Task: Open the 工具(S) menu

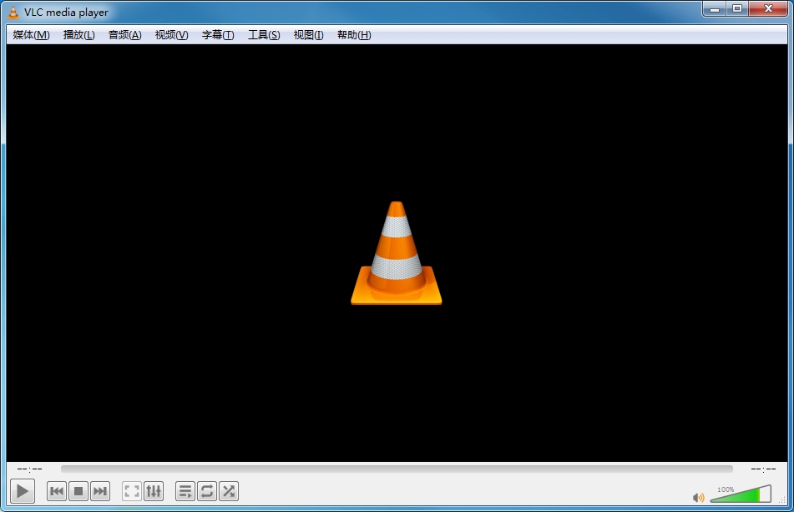Action: (264, 35)
